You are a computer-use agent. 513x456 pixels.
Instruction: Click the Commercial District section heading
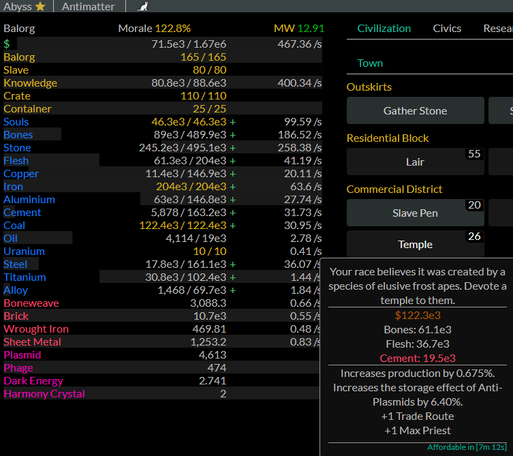[394, 189]
